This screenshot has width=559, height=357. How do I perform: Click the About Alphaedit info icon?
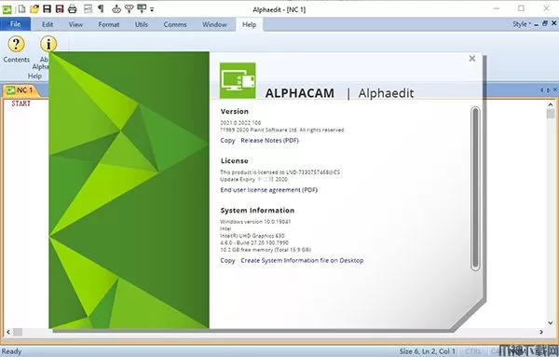(48, 44)
